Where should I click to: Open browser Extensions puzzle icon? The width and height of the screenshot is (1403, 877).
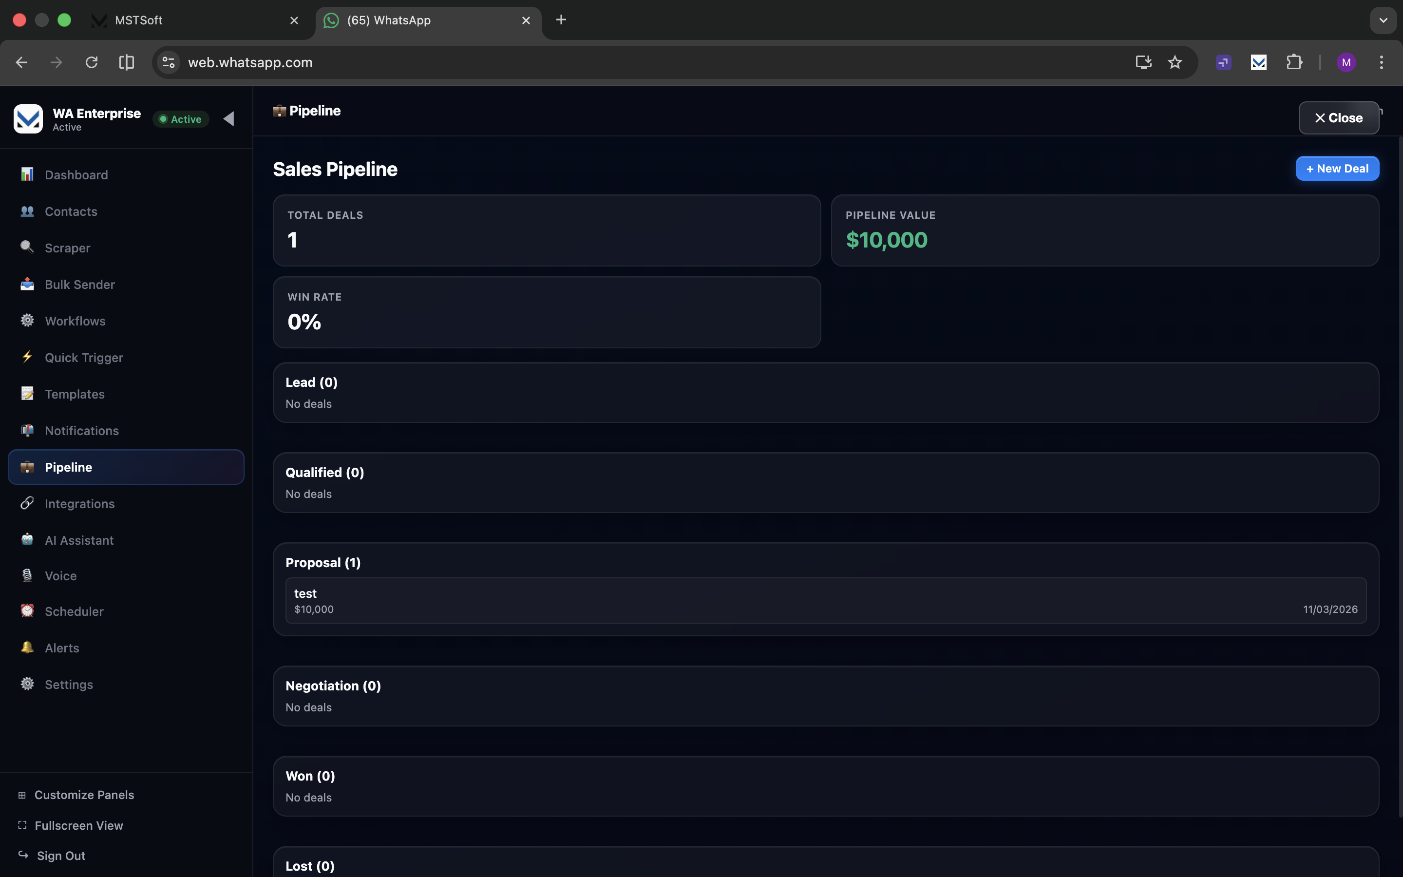click(x=1294, y=62)
